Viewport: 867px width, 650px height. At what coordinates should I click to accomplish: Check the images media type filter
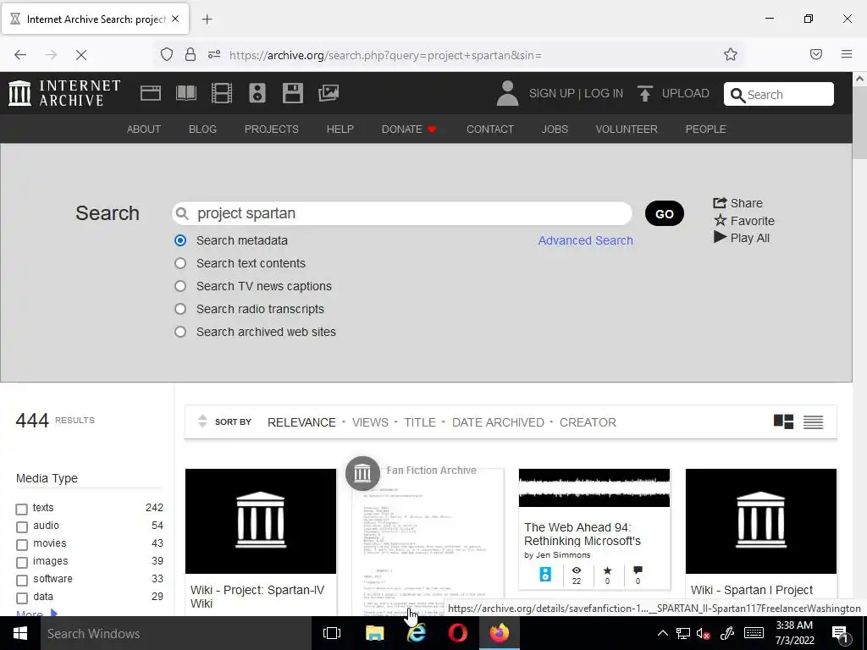pyautogui.click(x=21, y=563)
